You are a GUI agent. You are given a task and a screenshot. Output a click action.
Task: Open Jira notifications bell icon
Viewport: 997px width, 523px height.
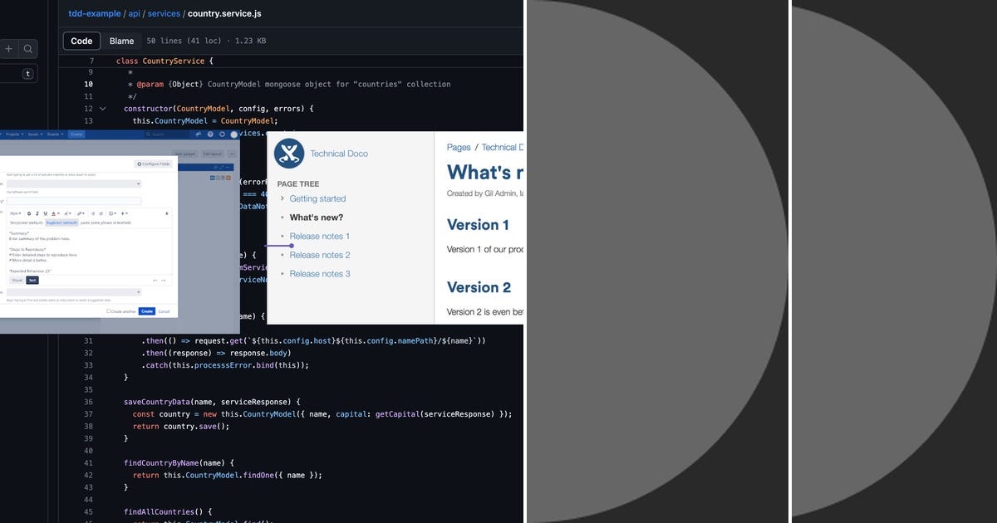[198, 134]
